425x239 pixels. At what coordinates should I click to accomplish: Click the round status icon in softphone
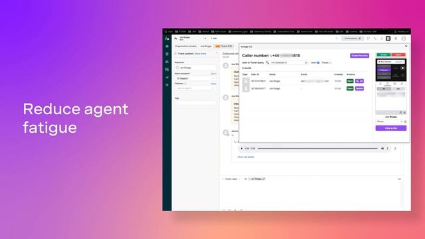tap(402, 68)
